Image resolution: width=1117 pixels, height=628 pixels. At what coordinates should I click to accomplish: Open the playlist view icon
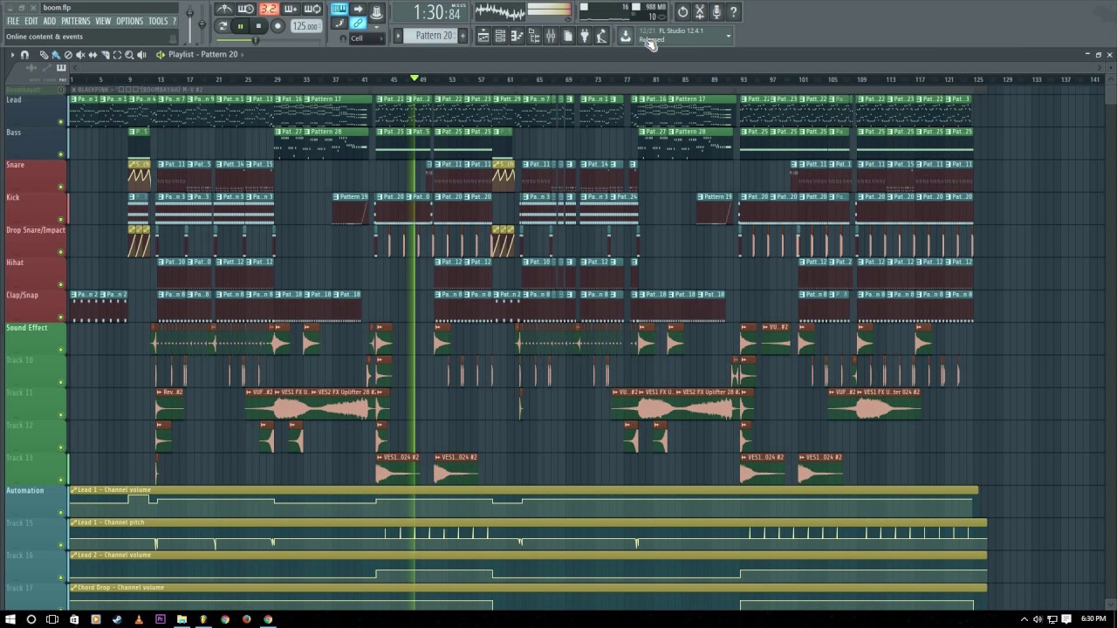pyautogui.click(x=483, y=35)
